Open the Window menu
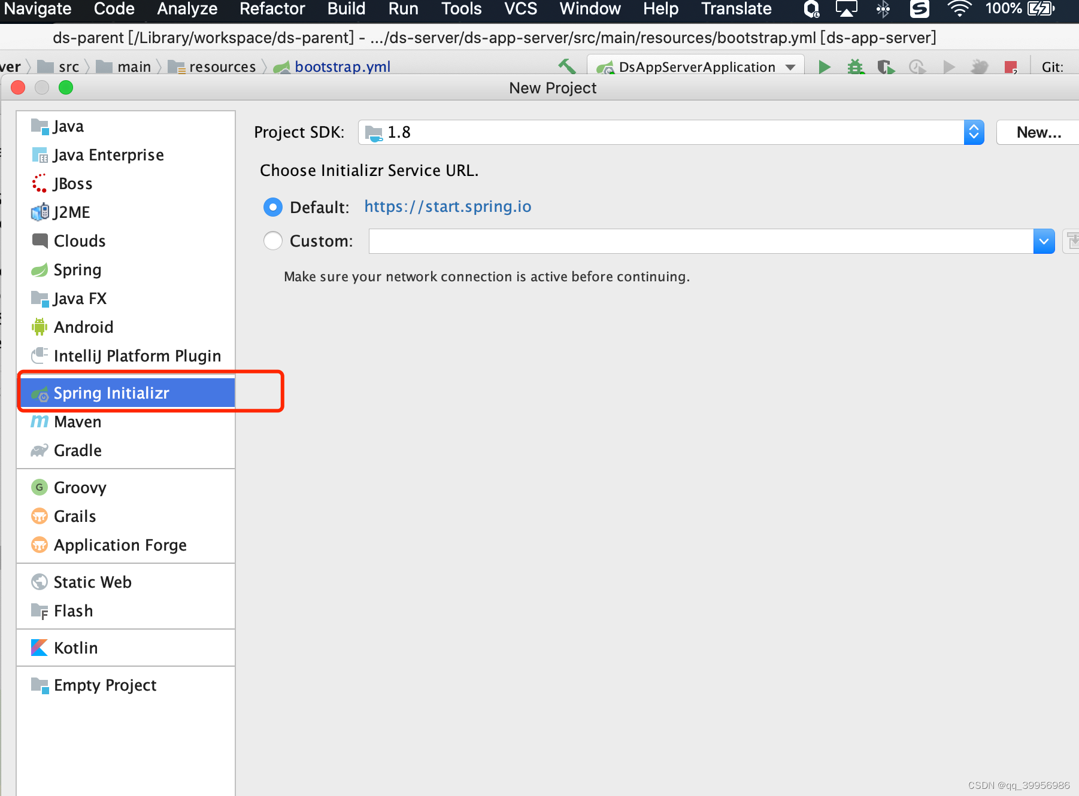 pos(590,9)
